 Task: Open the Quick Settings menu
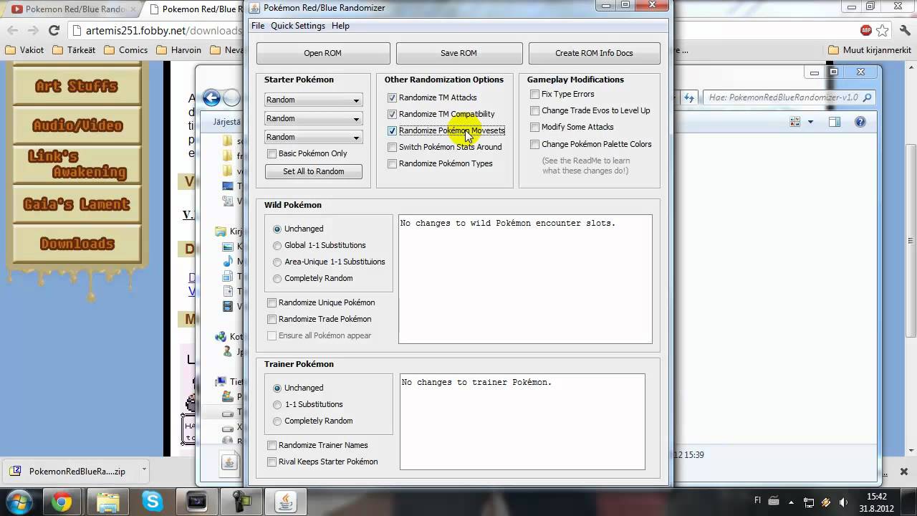[x=297, y=26]
